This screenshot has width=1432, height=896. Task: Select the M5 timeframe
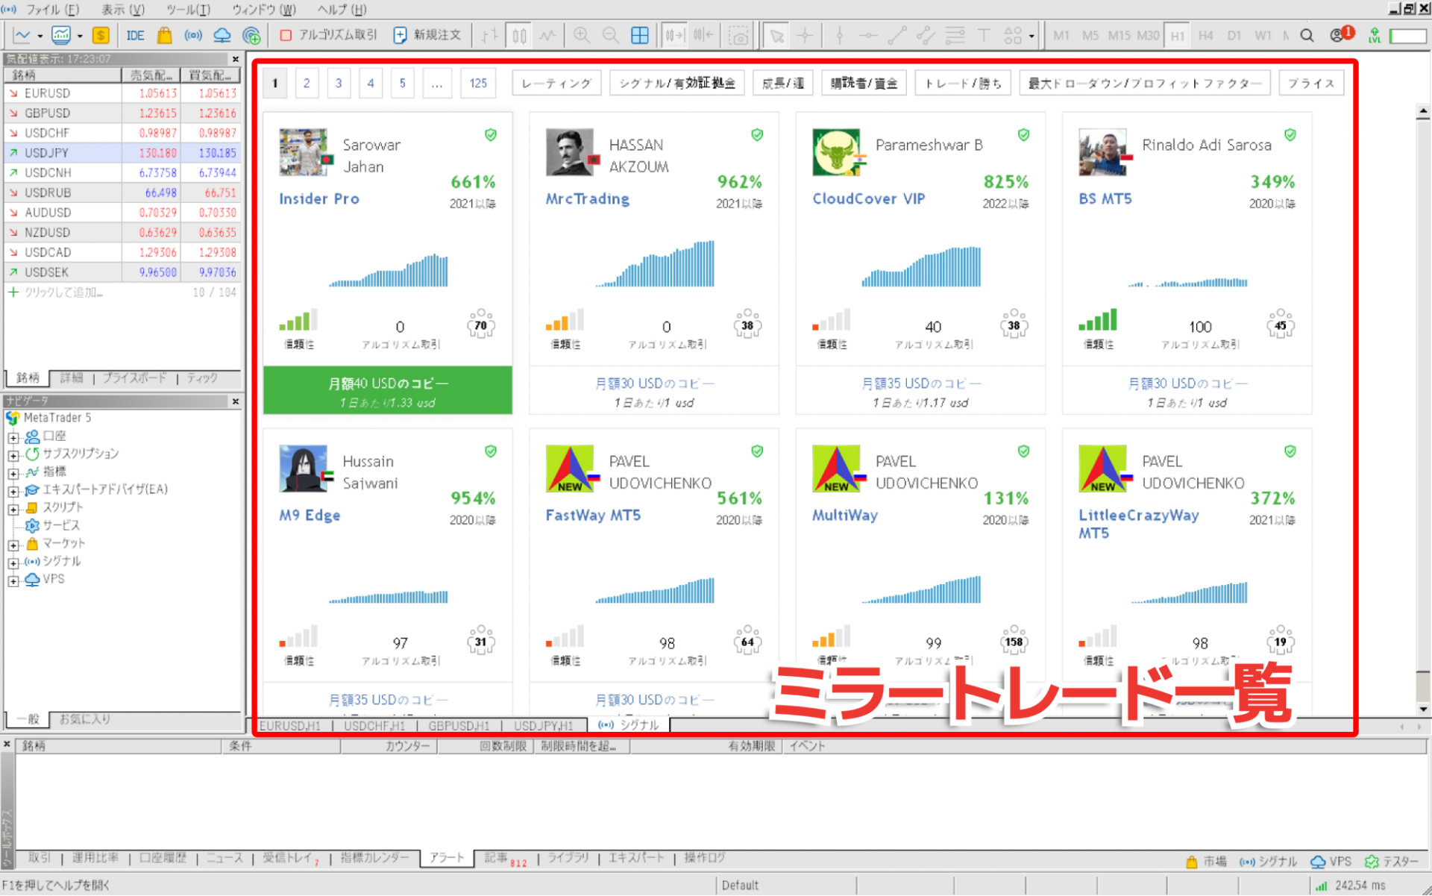[x=1090, y=35]
